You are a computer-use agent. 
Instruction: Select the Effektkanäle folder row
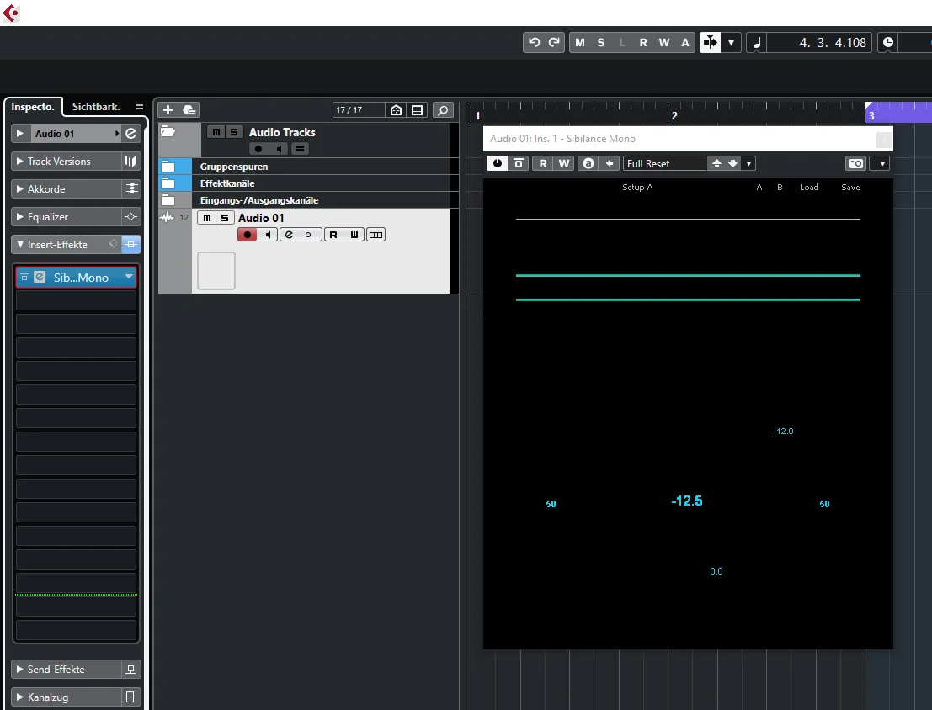308,183
